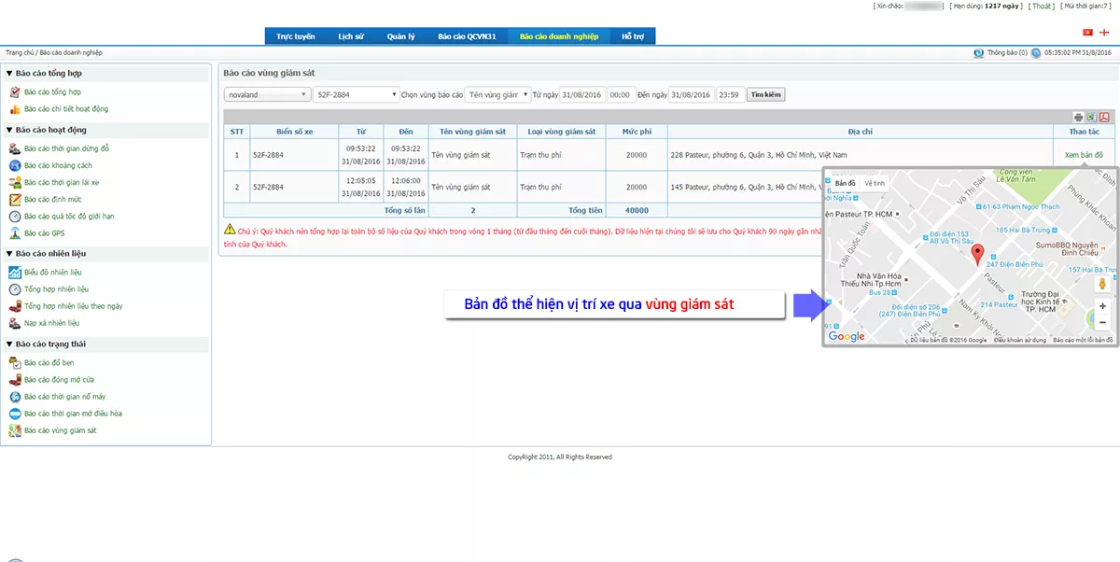The image size is (1120, 562).
Task: Click the Google logo on the map
Action: point(847,336)
